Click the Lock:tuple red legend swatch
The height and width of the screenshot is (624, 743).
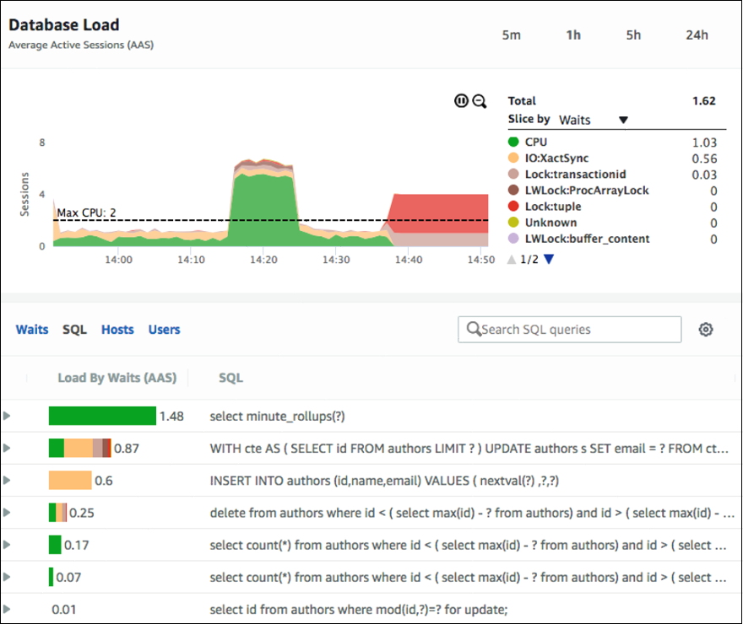513,207
